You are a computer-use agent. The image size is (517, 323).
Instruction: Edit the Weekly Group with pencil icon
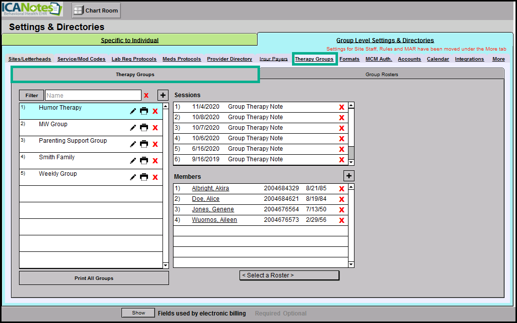[133, 177]
